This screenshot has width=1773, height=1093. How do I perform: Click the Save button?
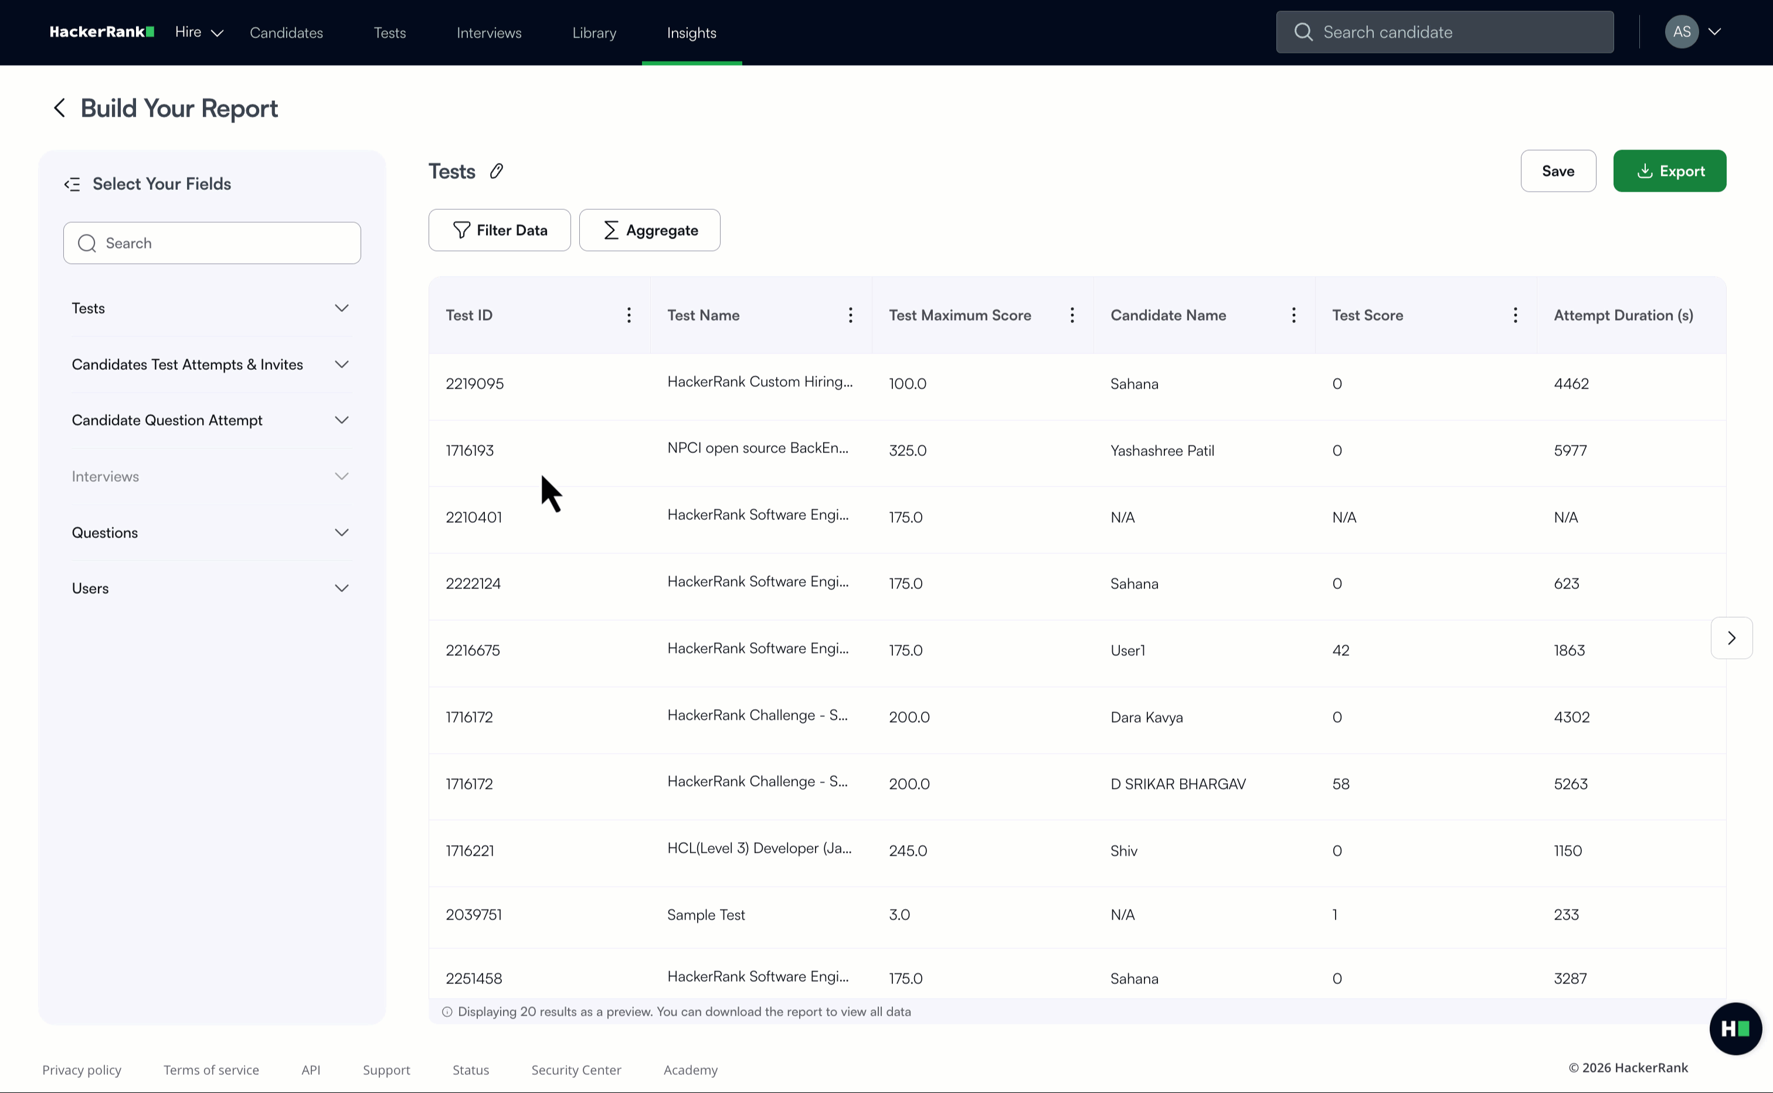[1558, 171]
